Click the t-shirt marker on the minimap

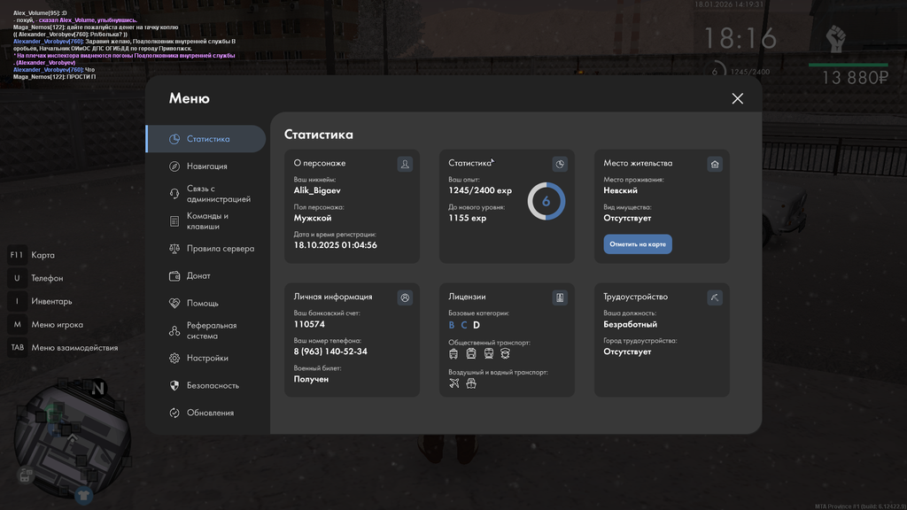(x=84, y=496)
